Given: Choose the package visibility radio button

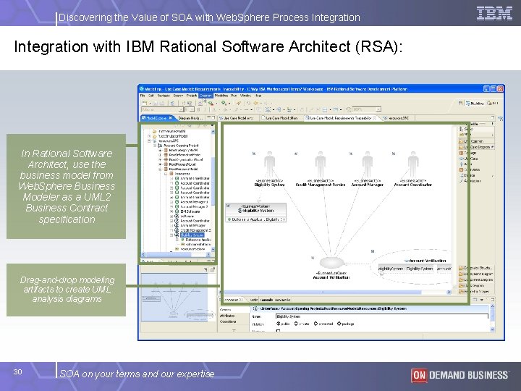Looking at the screenshot, I should pyautogui.click(x=339, y=324).
